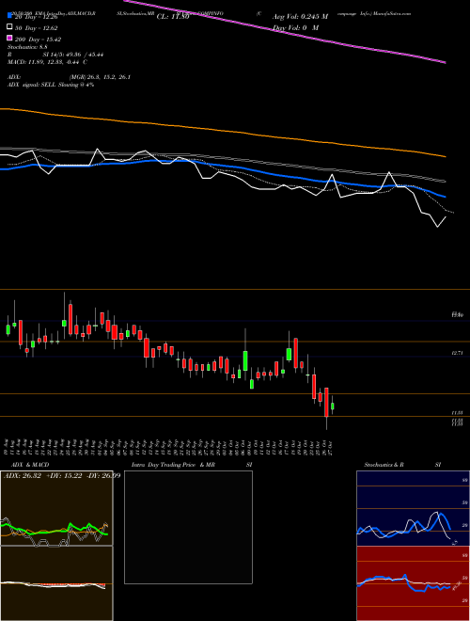Click the thick blue 20-day EMA line
Viewport: 470px width, 621px height.
[x=223, y=167]
